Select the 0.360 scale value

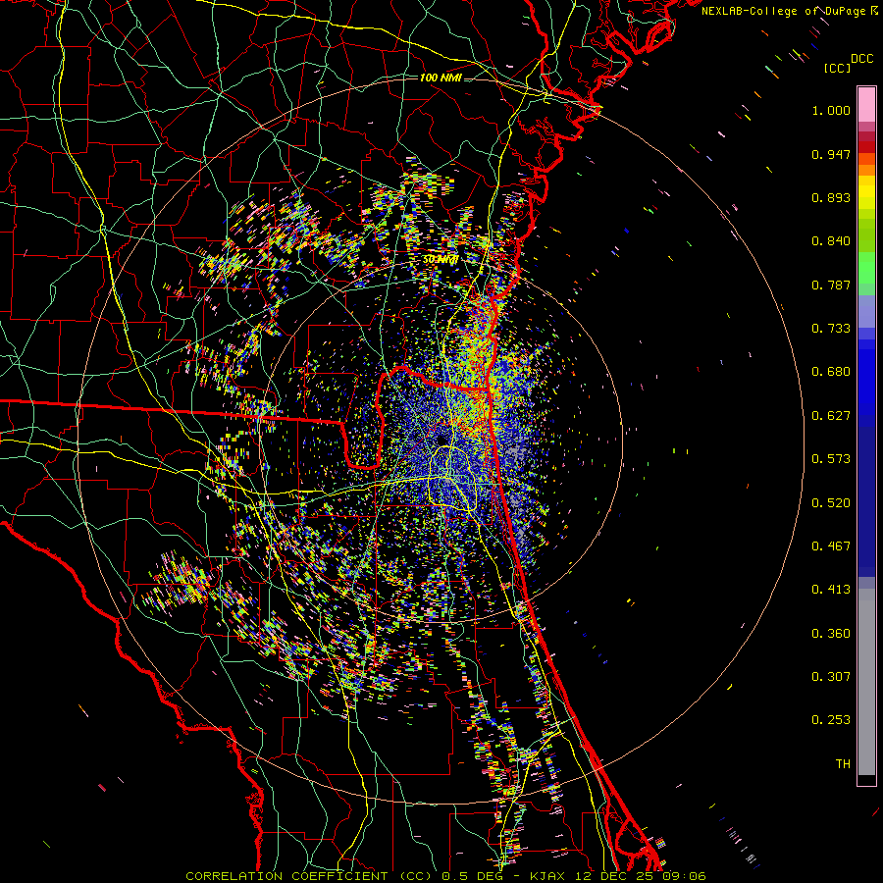click(831, 634)
